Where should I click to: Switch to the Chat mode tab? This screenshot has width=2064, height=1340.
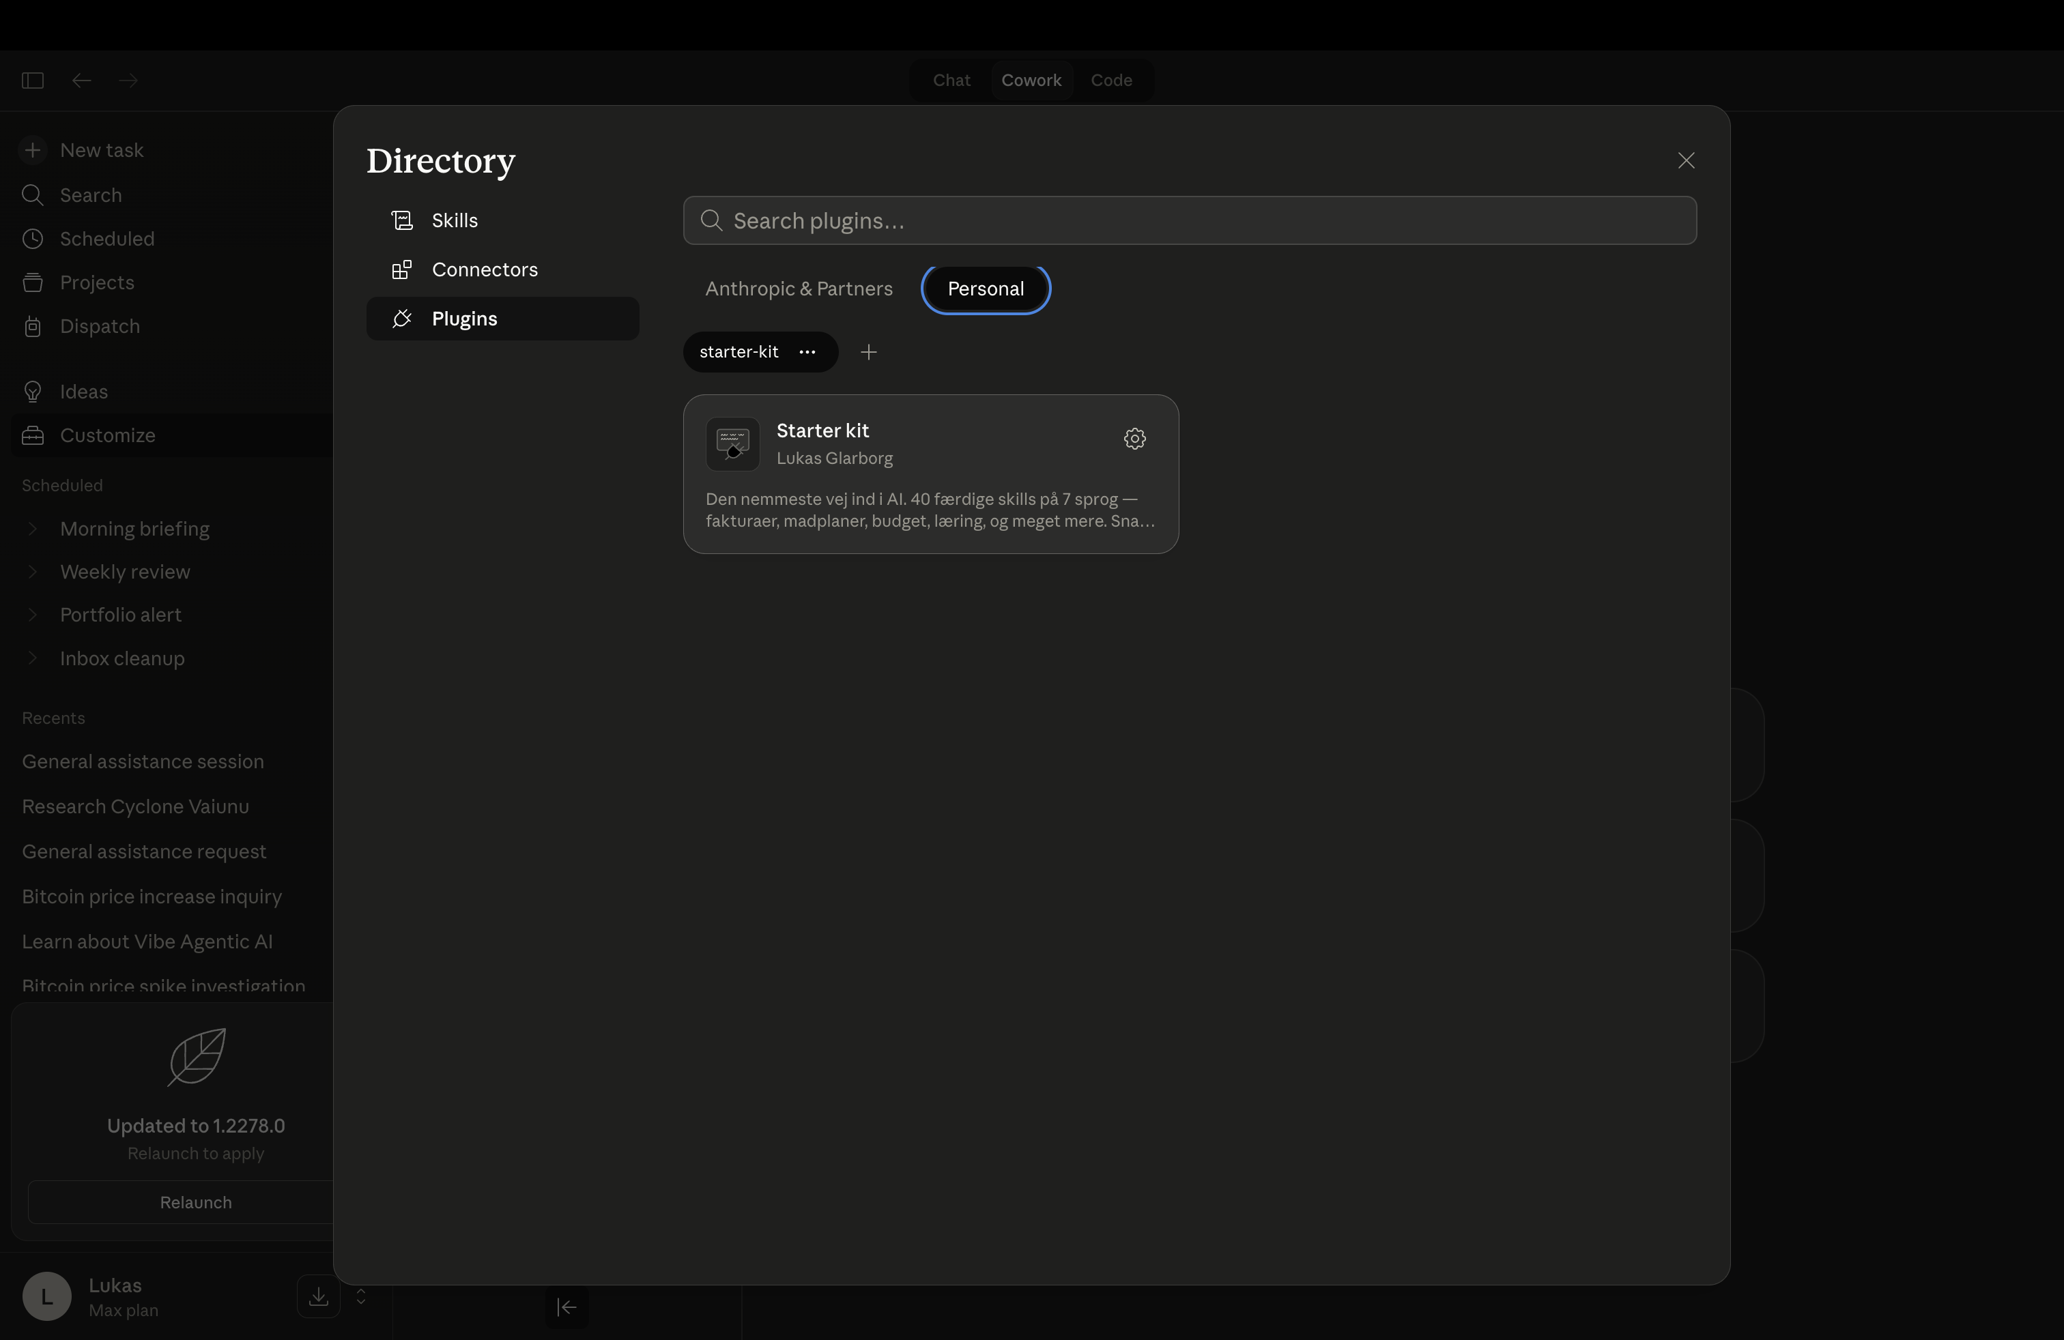[951, 81]
